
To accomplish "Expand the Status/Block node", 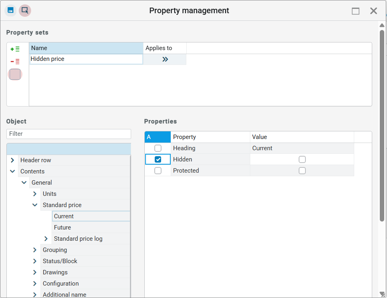I will point(35,261).
